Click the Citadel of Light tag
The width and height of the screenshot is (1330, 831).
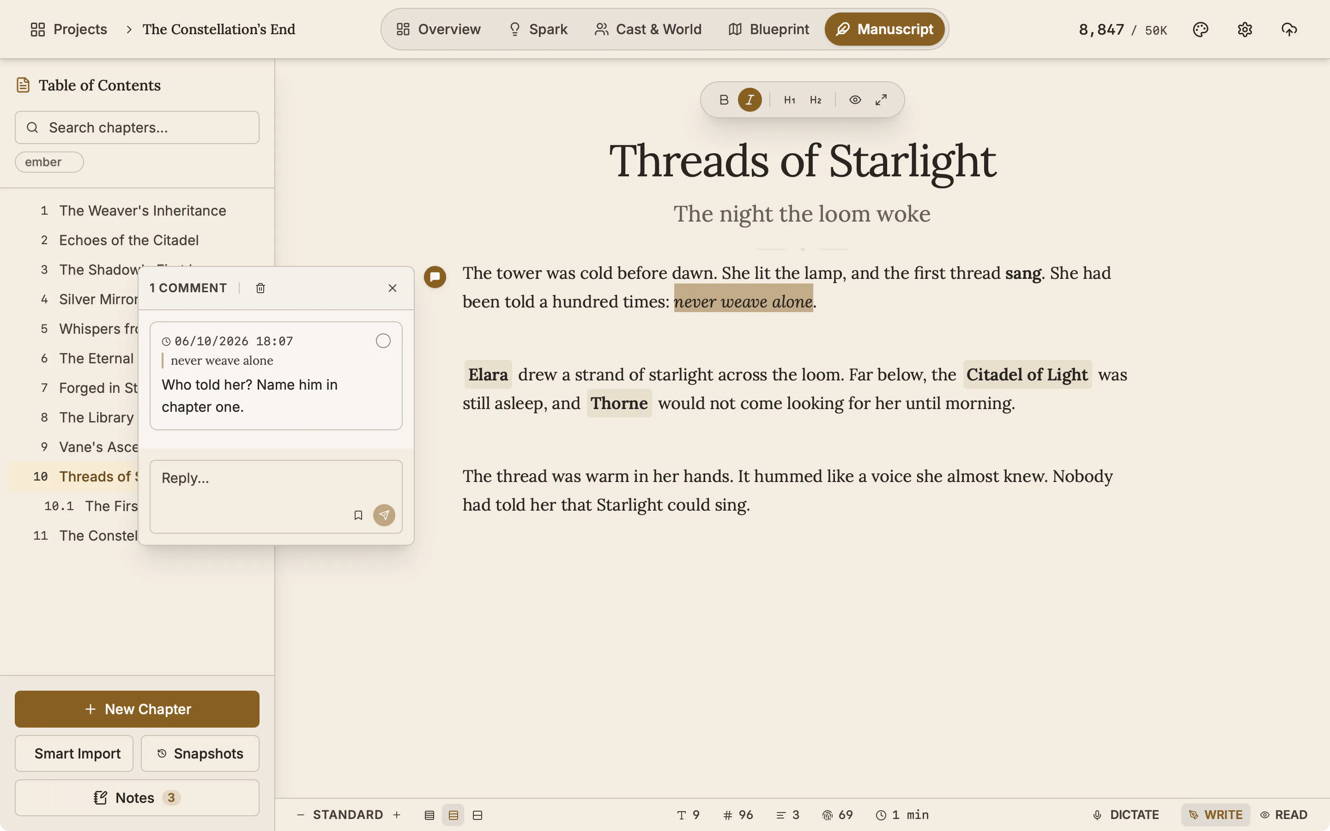(x=1027, y=374)
